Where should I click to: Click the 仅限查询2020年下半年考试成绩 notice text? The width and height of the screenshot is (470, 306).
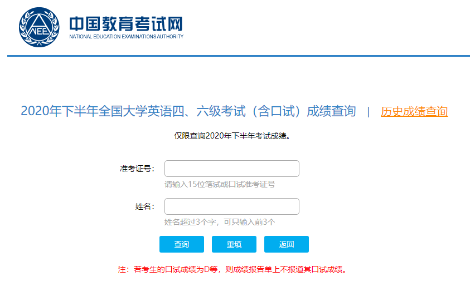[x=232, y=136]
